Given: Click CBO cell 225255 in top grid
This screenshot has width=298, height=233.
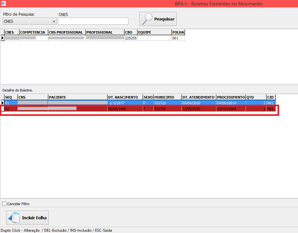Looking at the screenshot, I should tap(130, 38).
